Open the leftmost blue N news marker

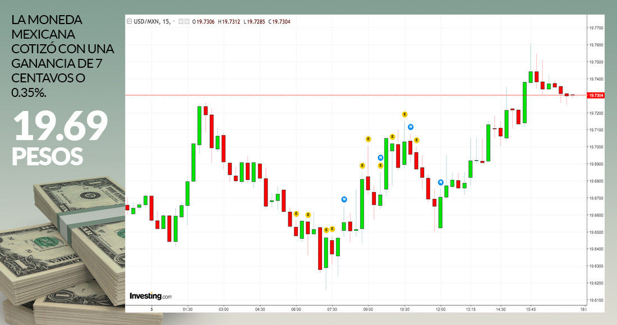344,199
